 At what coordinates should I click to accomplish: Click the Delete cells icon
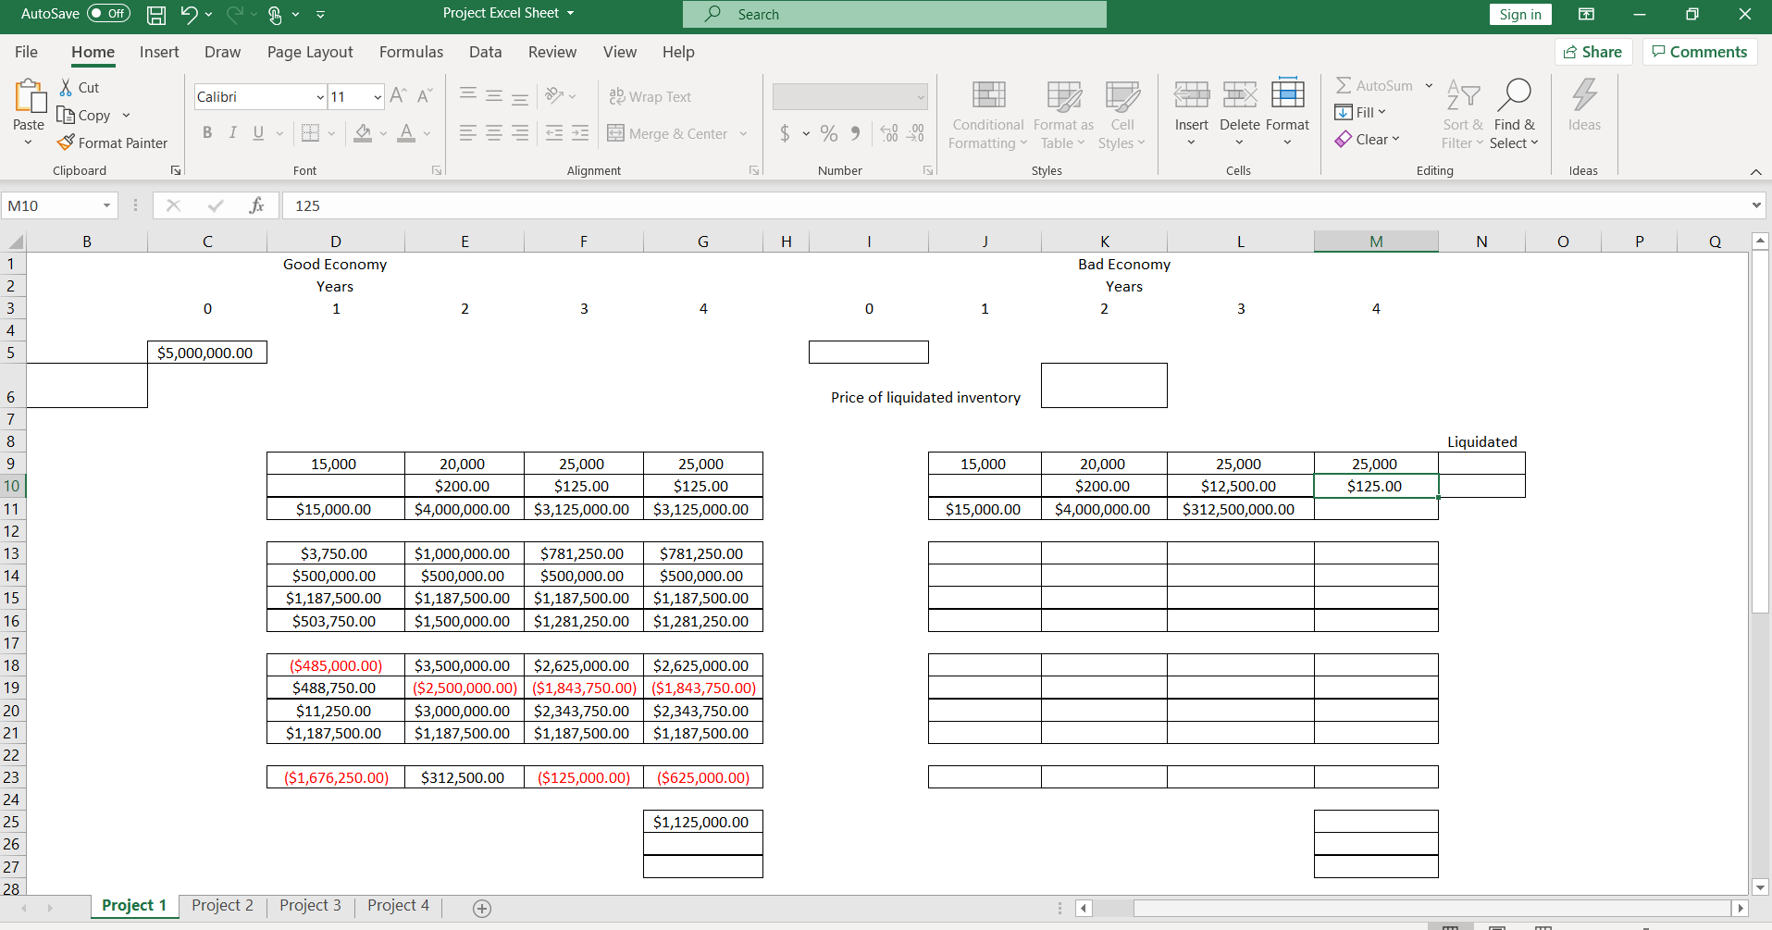click(1240, 93)
